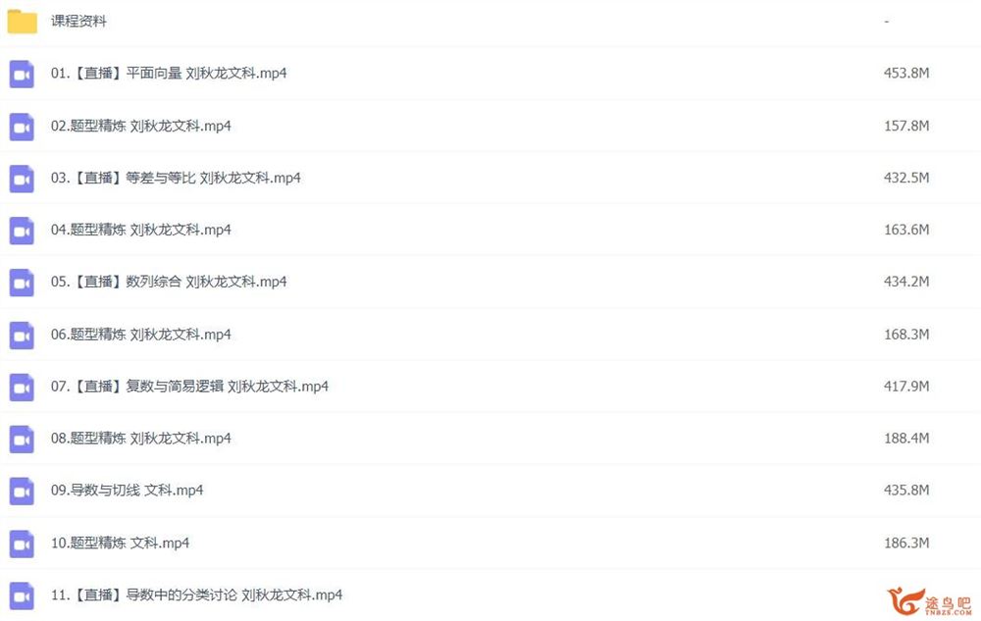The height and width of the screenshot is (621, 981).
Task: Open 08.题型精炼 刘秋龙文科.mp4 file name
Action: [x=140, y=439]
